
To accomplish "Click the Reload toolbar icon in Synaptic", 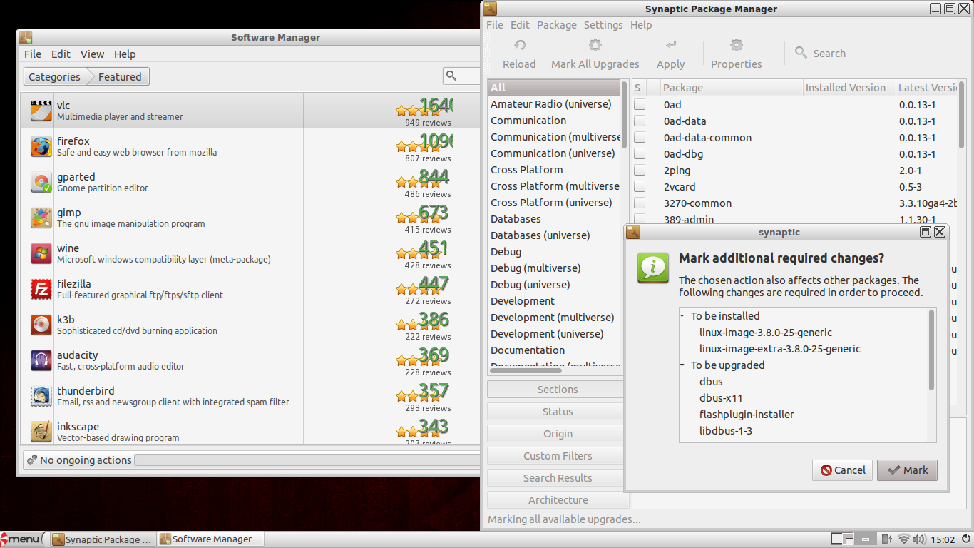I will pyautogui.click(x=519, y=46).
